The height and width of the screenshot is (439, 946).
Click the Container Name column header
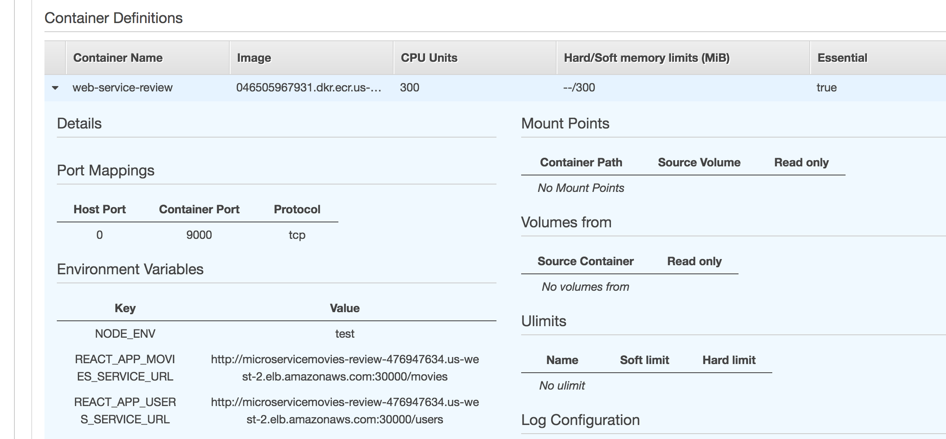[118, 58]
